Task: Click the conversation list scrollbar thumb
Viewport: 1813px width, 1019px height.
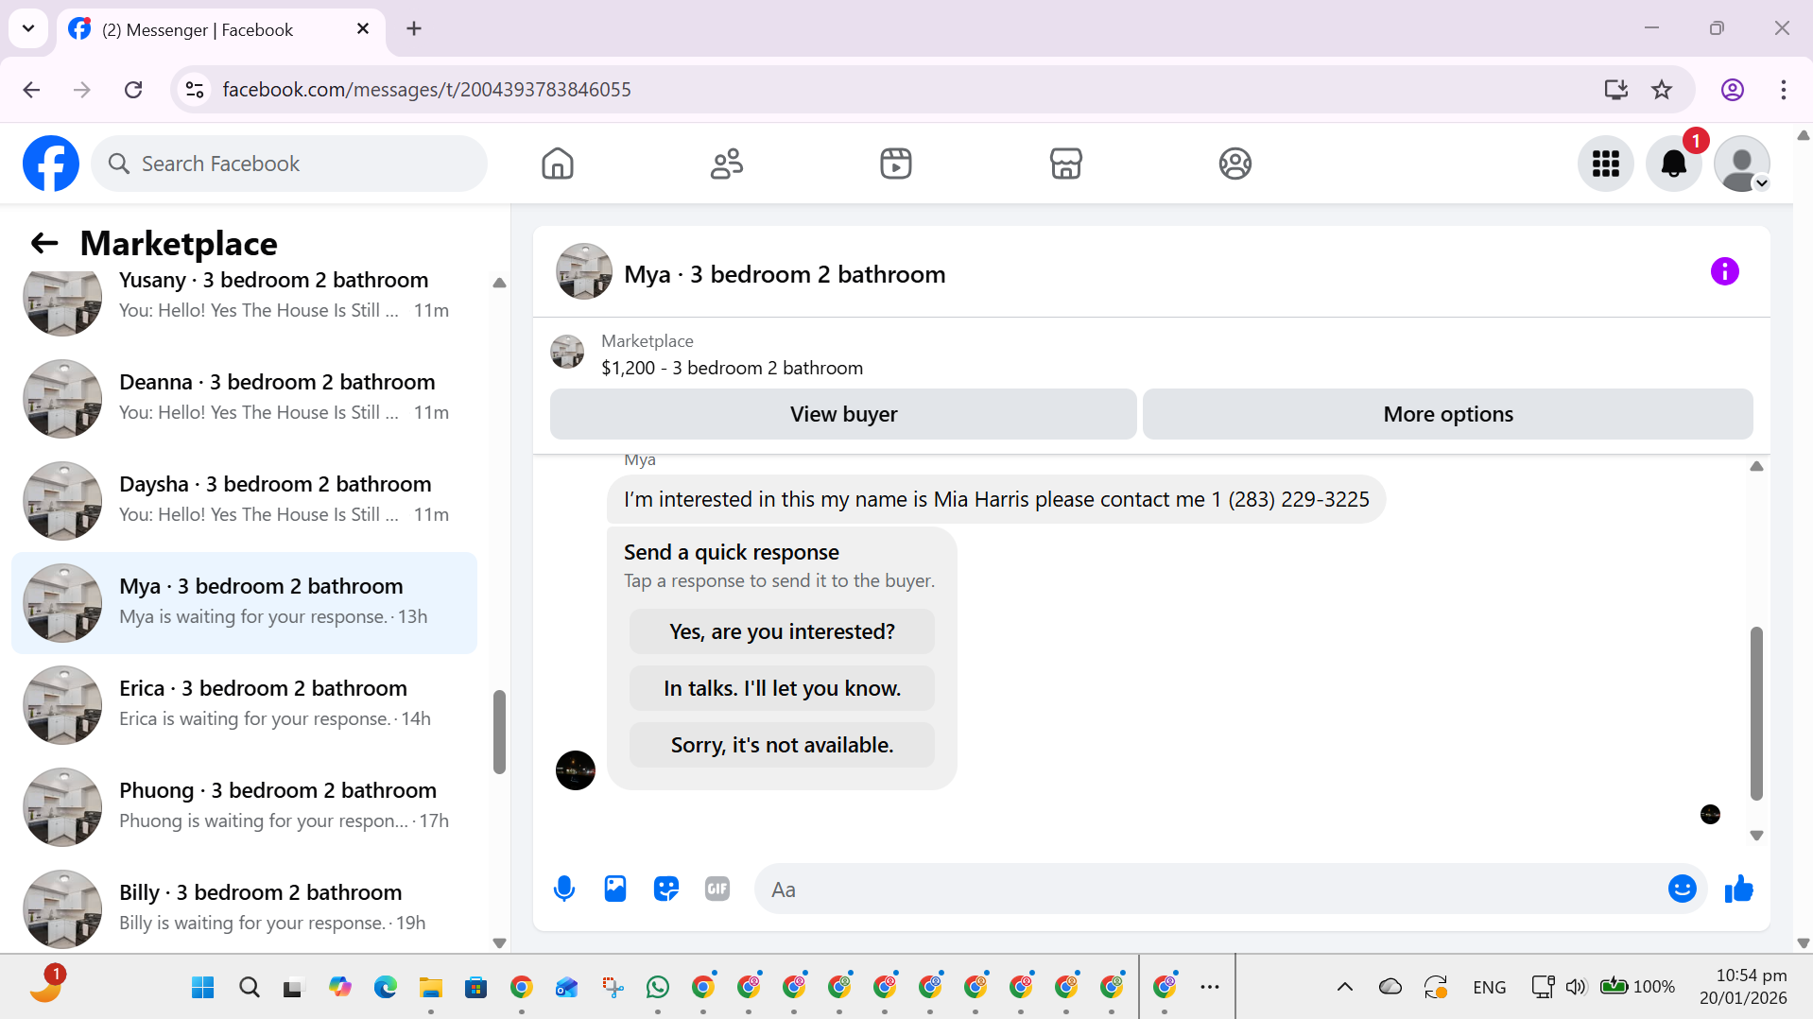Action: coord(499,733)
